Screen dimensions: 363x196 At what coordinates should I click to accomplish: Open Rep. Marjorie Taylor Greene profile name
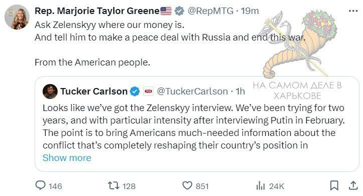(97, 11)
